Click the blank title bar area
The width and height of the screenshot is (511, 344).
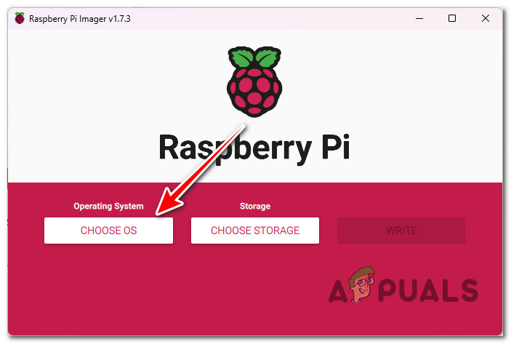click(x=270, y=19)
